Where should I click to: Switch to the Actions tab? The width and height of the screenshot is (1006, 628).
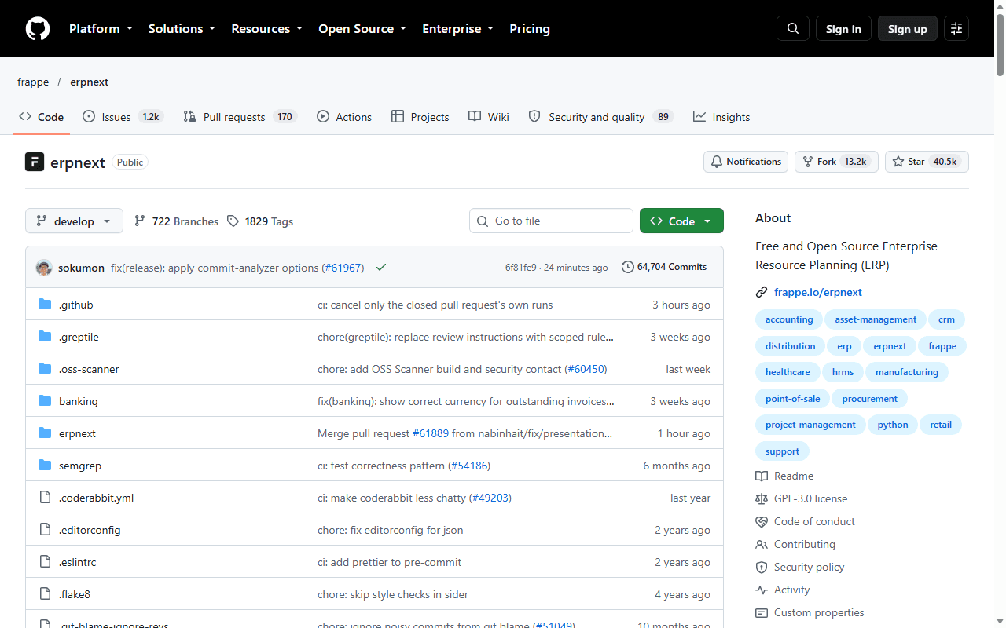click(344, 117)
